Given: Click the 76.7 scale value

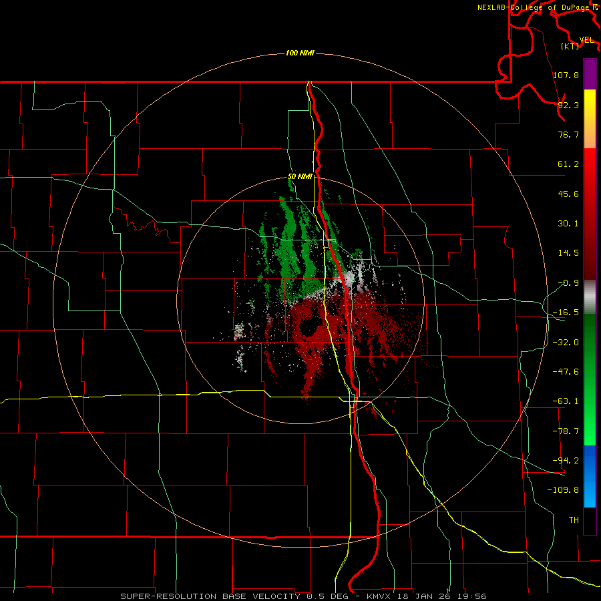Looking at the screenshot, I should (568, 134).
